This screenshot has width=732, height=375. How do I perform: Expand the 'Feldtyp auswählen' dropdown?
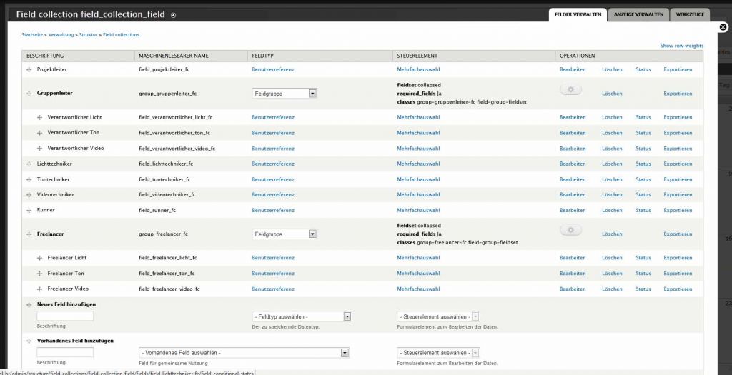click(302, 316)
